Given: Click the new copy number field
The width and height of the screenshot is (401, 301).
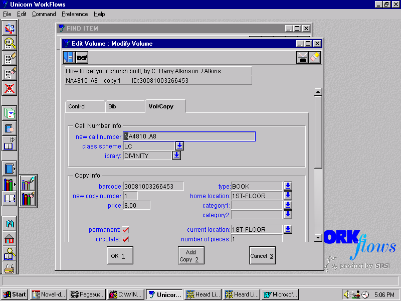Looking at the screenshot, I should click(x=130, y=196).
